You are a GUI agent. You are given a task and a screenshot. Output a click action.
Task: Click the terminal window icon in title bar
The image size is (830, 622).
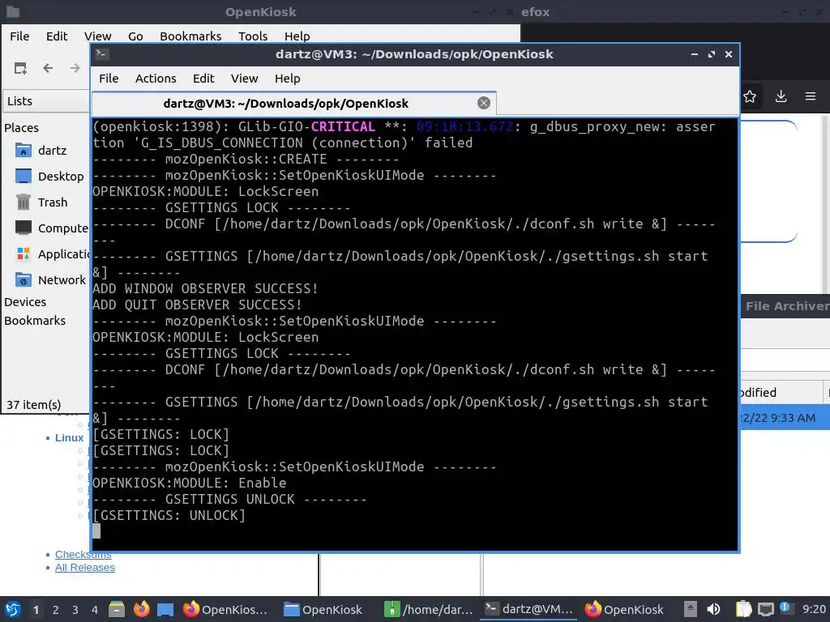coord(102,54)
